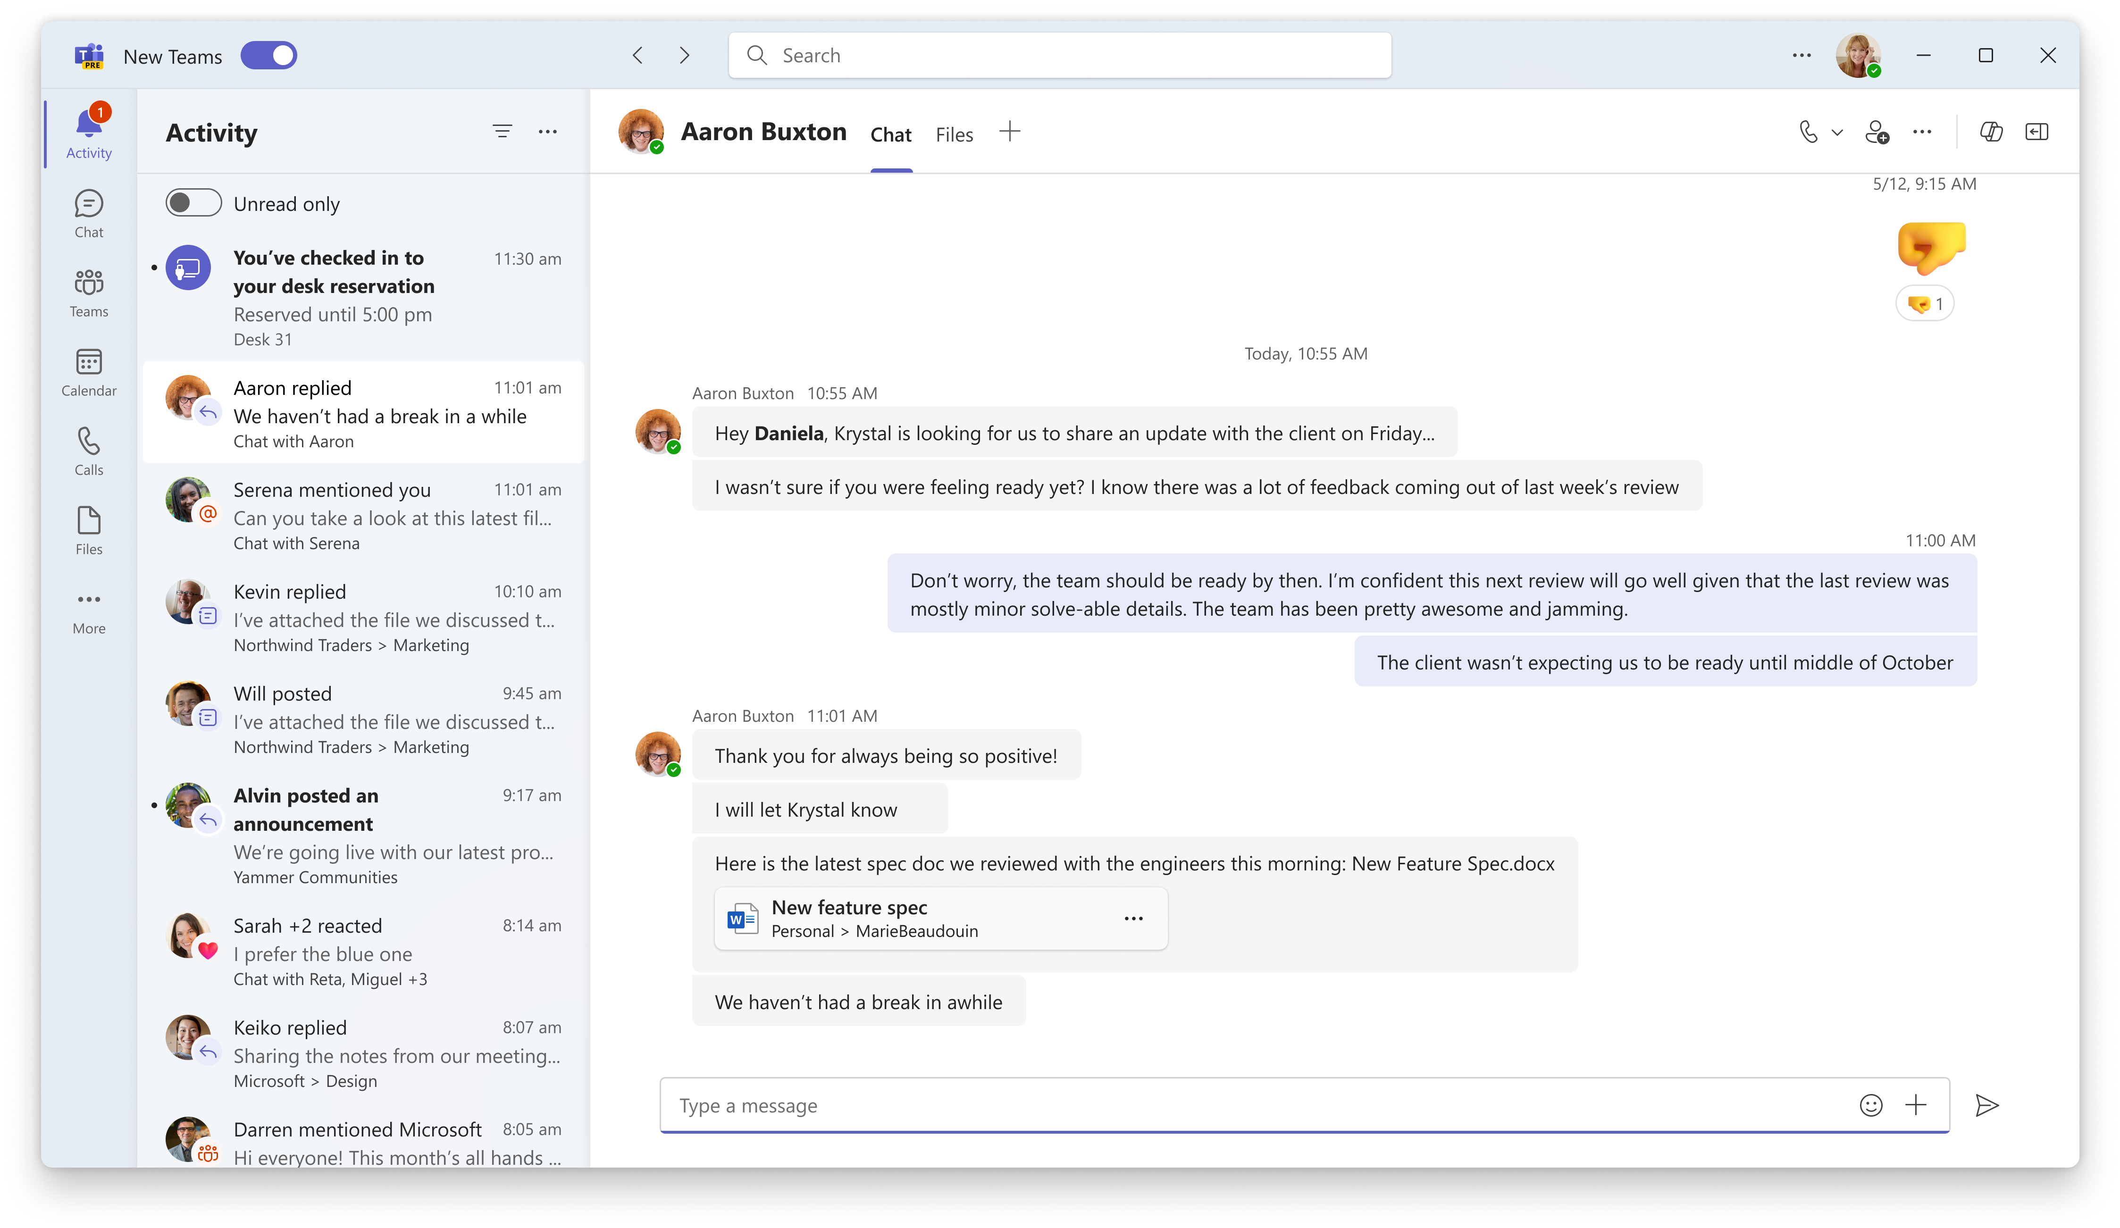
Task: Select the Add people icon
Action: [1878, 132]
